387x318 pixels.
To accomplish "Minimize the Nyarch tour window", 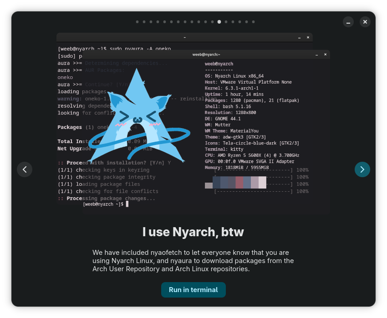I will pos(348,22).
